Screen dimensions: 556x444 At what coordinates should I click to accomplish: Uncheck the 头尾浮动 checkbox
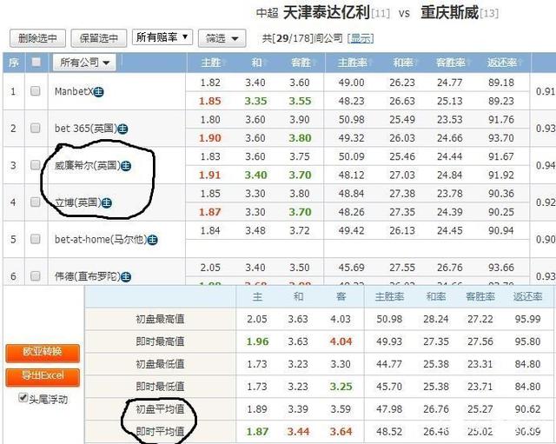point(23,398)
